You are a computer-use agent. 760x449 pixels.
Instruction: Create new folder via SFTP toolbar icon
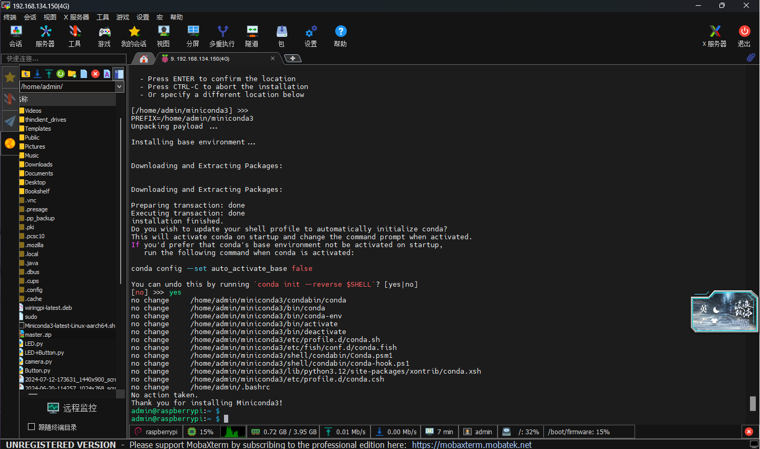tap(72, 74)
